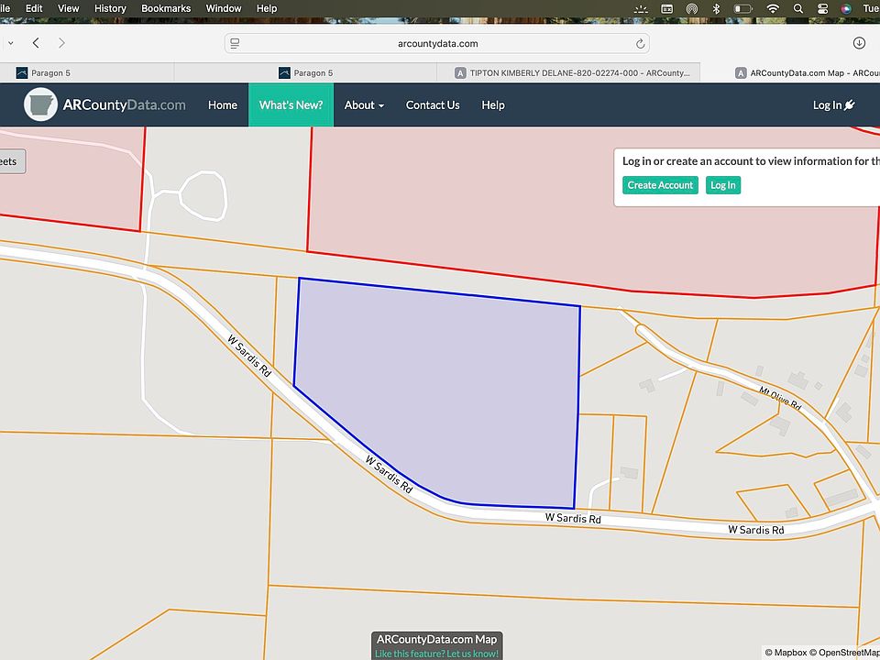880x660 pixels.
Task: Open the History menu
Action: pyautogui.click(x=110, y=8)
